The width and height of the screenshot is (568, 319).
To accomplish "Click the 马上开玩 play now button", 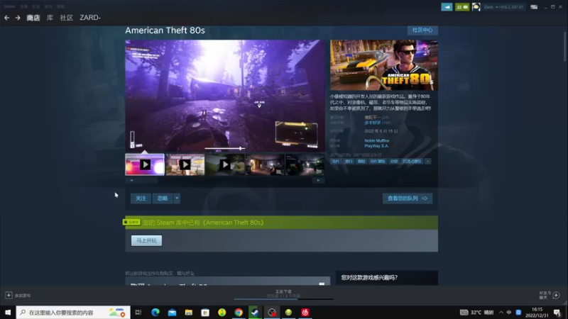I will tap(146, 240).
